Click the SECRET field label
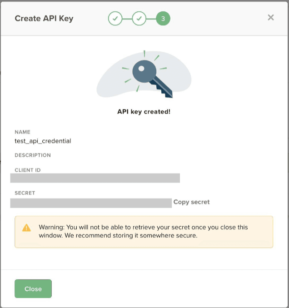The height and width of the screenshot is (308, 289). coord(25,193)
